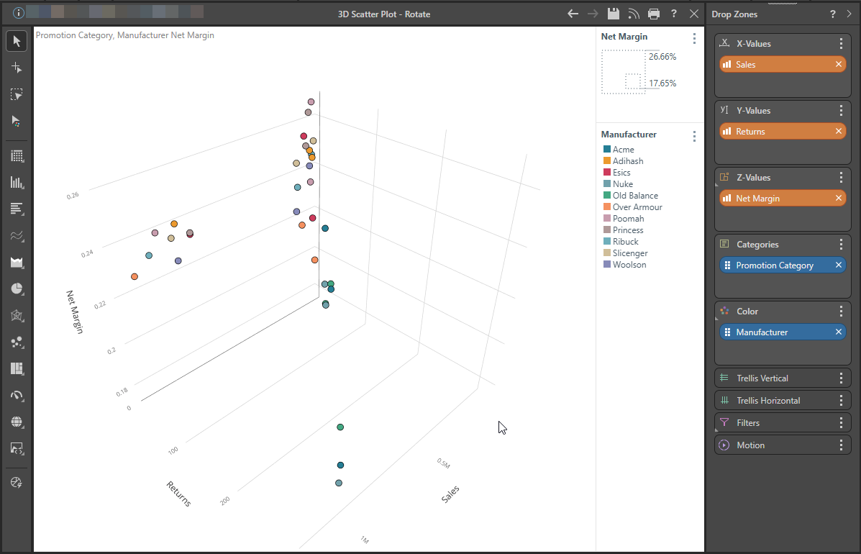Click the Net Margin size legend box
861x554 pixels.
[623, 72]
